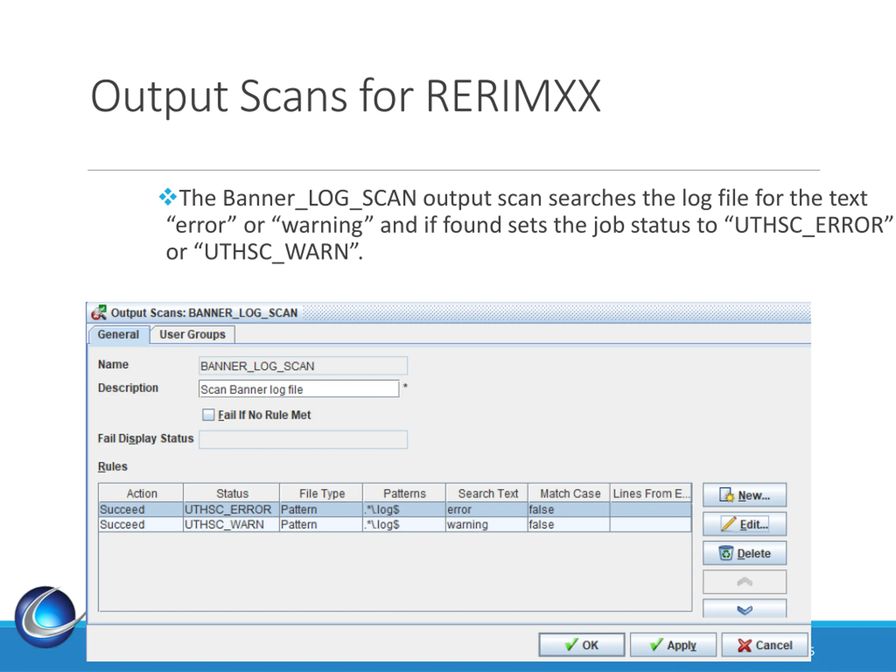
Task: Click Succeed in the UTHSC_WARN row
Action: tap(141, 524)
